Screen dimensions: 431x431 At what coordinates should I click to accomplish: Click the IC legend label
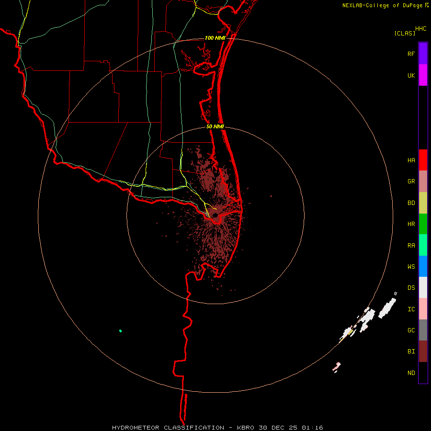point(411,309)
